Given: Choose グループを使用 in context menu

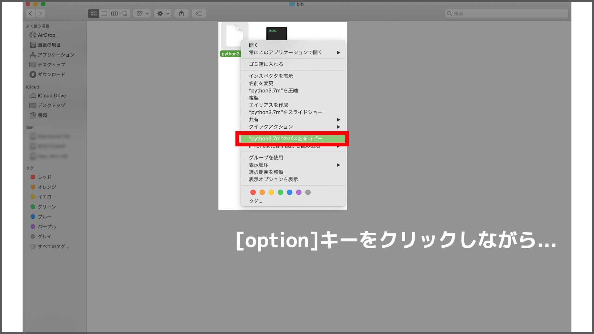Looking at the screenshot, I should click(293, 158).
